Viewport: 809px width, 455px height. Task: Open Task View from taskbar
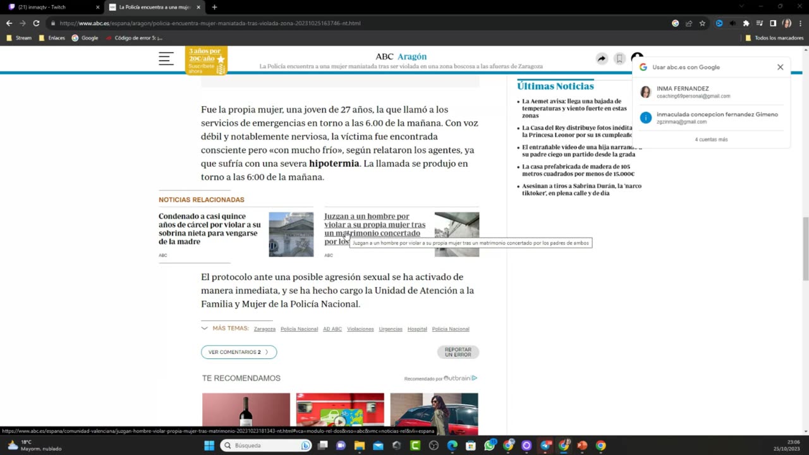click(322, 446)
